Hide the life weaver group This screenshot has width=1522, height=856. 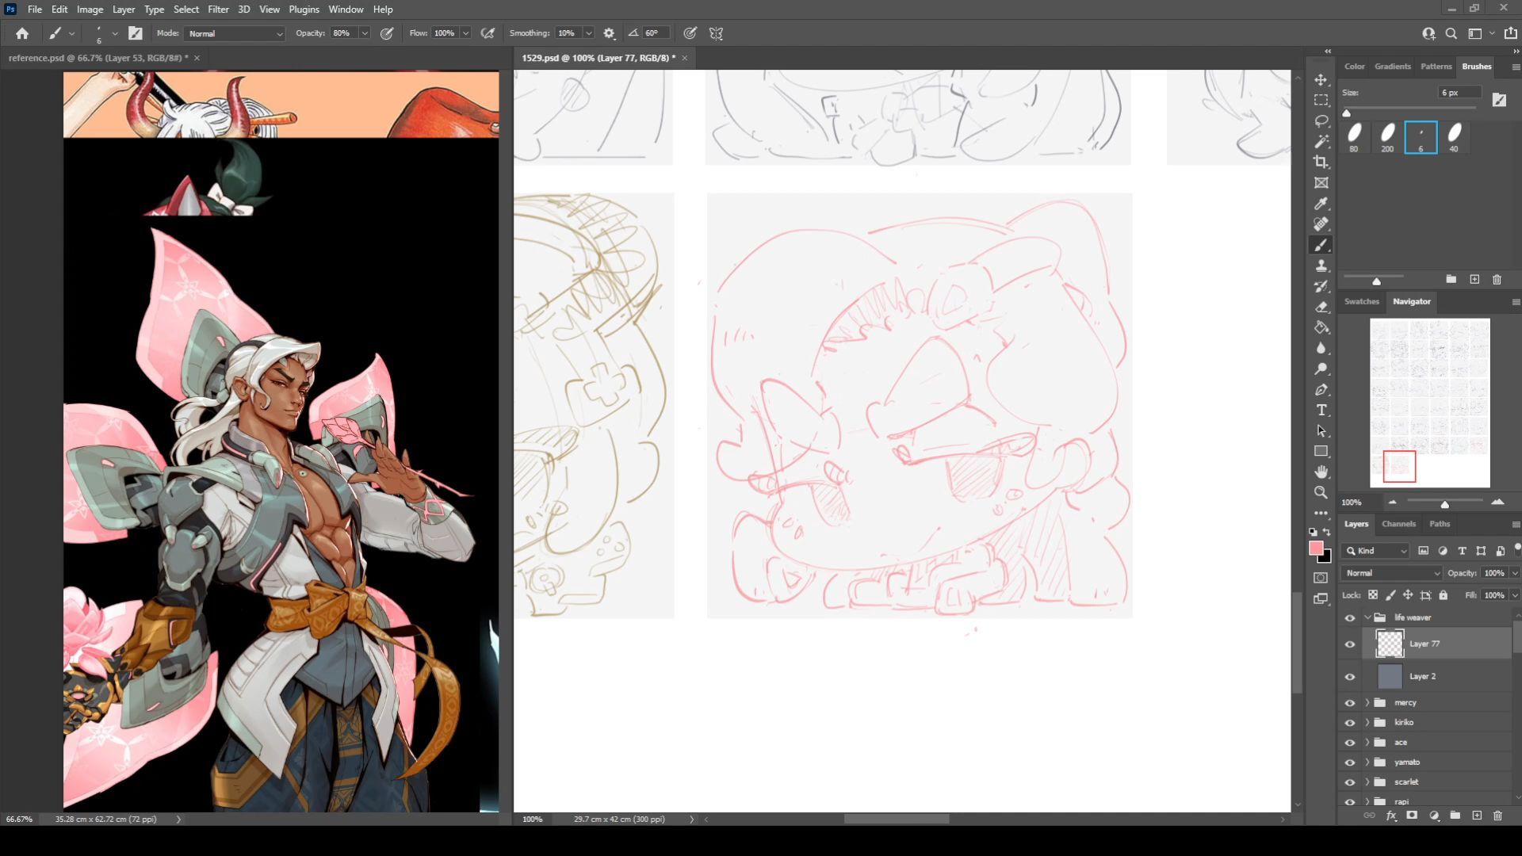[1350, 617]
